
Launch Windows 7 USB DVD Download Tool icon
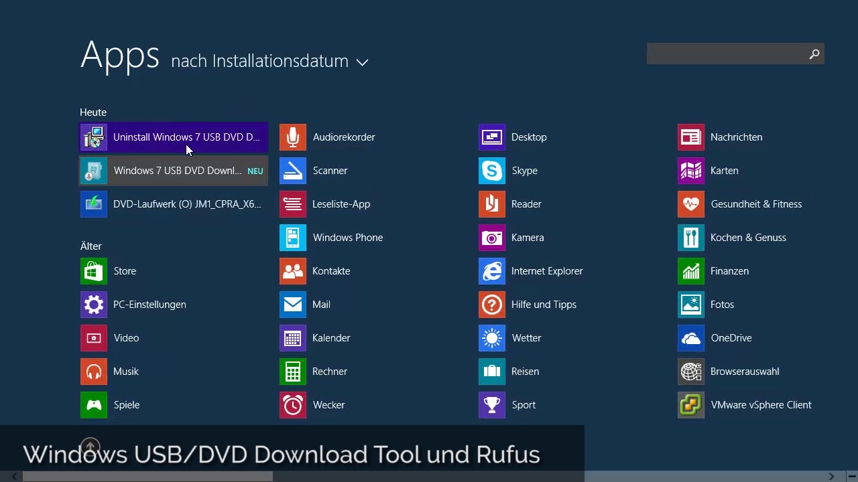(94, 171)
